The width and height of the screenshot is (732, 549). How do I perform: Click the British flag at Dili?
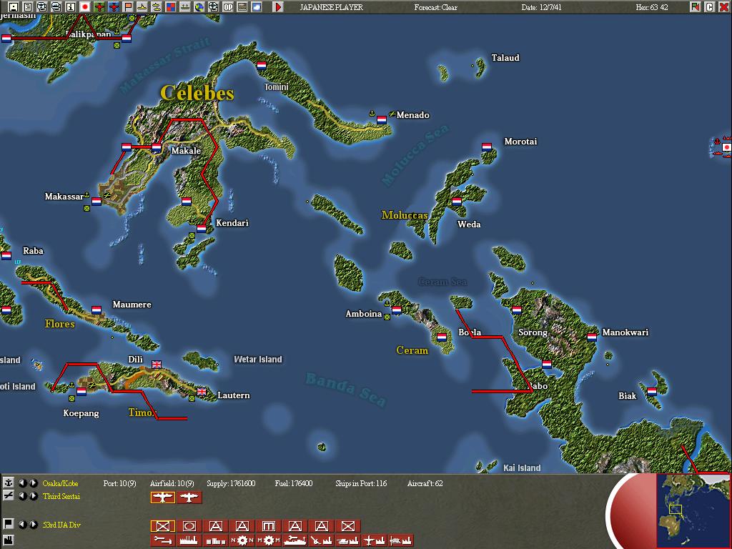click(x=157, y=364)
